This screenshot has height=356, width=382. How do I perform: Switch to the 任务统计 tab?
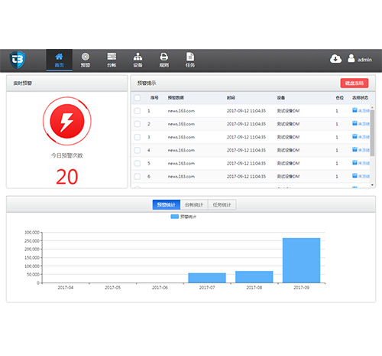click(222, 204)
